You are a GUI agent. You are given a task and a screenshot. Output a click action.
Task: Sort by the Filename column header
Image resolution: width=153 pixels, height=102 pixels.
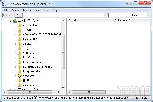132,20
